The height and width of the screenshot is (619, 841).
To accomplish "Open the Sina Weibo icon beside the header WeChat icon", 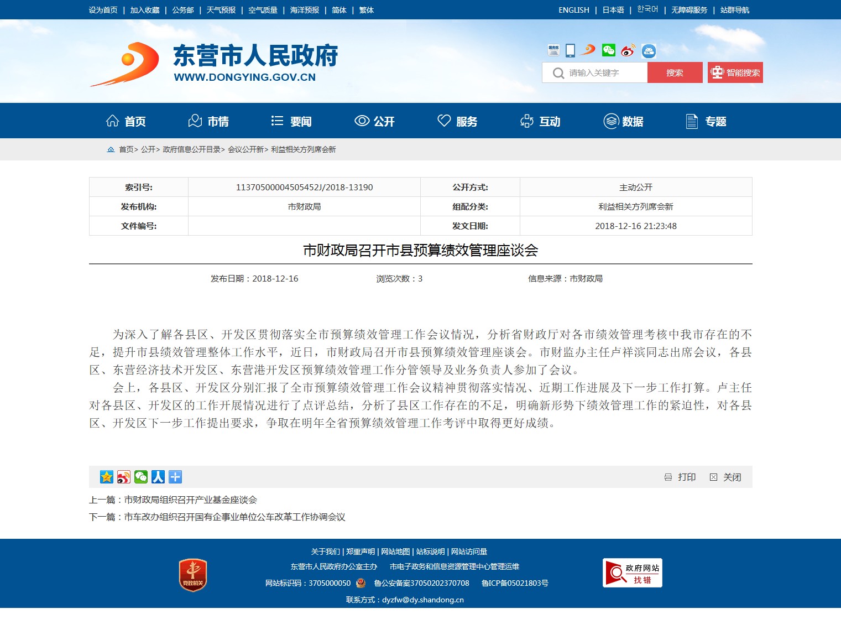I will click(628, 51).
